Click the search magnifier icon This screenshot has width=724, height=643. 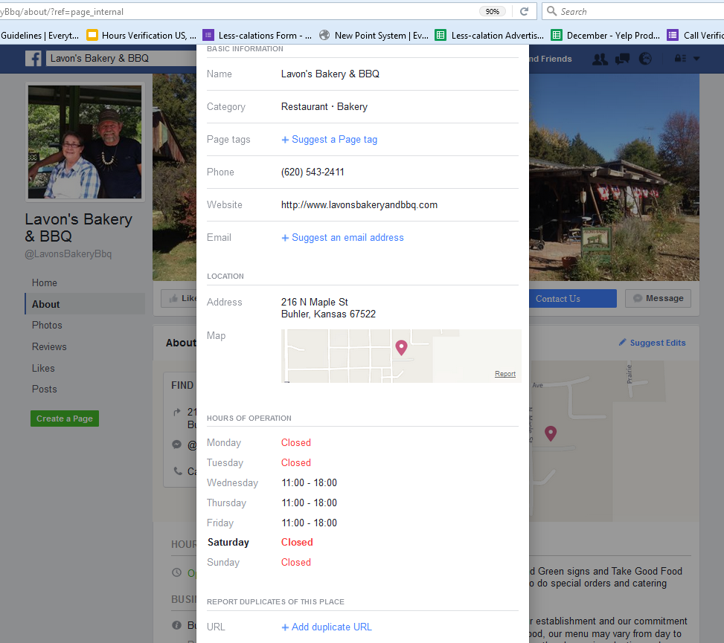pos(551,10)
